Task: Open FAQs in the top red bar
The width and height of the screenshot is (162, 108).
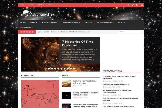Action: point(51,5)
